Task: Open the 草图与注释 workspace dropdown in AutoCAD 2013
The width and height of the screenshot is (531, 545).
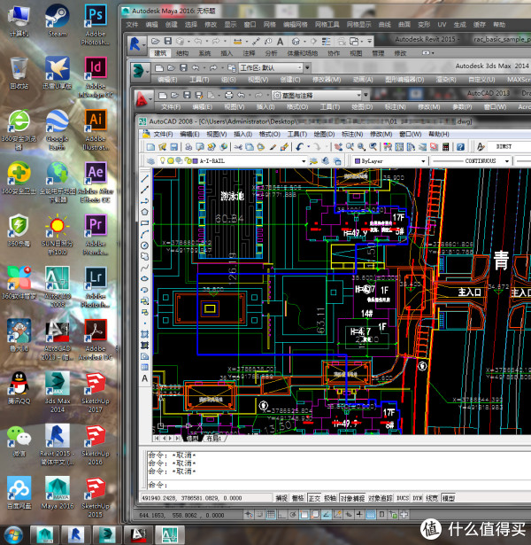Action: (358, 95)
